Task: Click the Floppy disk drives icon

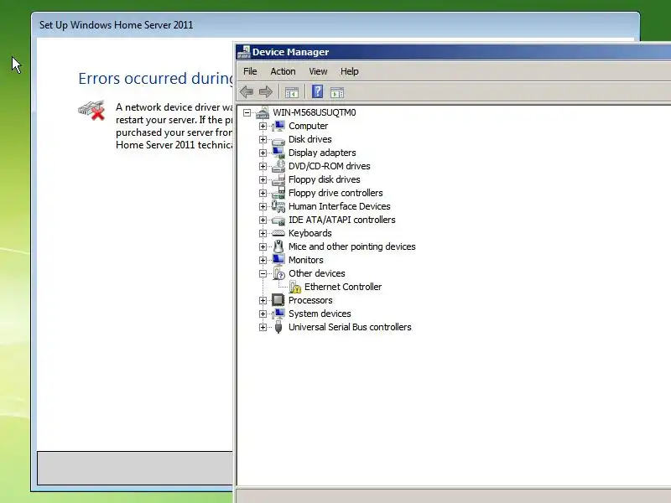Action: tap(278, 179)
